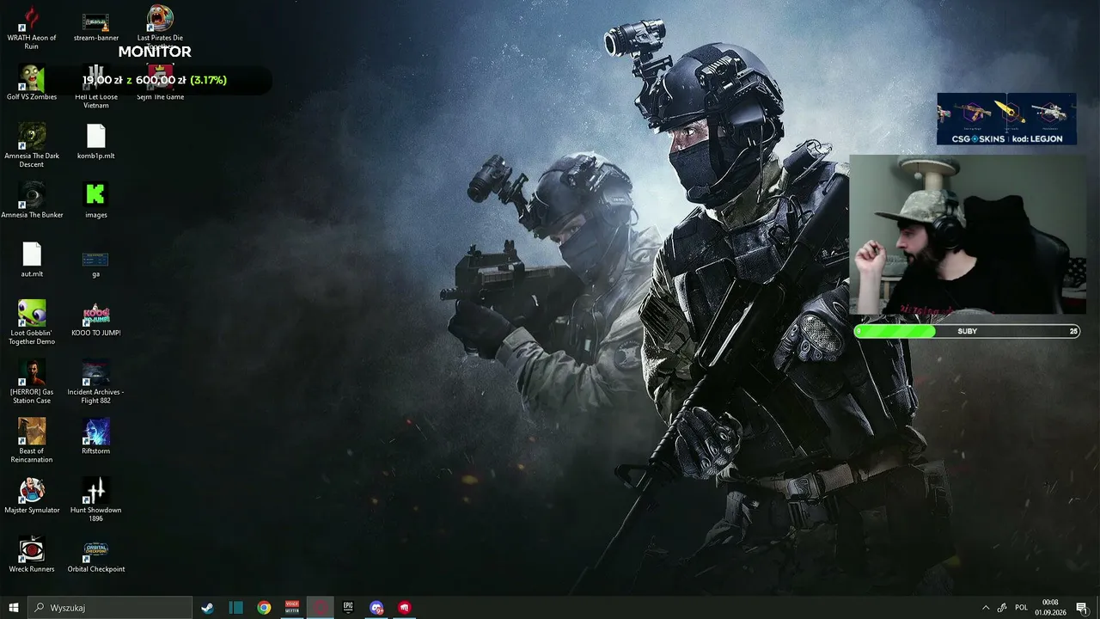Launch Hell Let Loose Vietnam shortcut

(x=95, y=86)
